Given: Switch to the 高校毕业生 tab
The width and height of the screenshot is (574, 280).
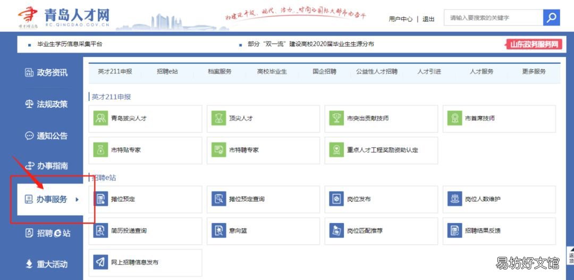Looking at the screenshot, I should coord(272,71).
